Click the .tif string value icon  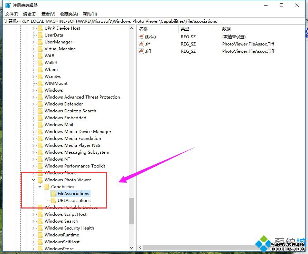(141, 44)
